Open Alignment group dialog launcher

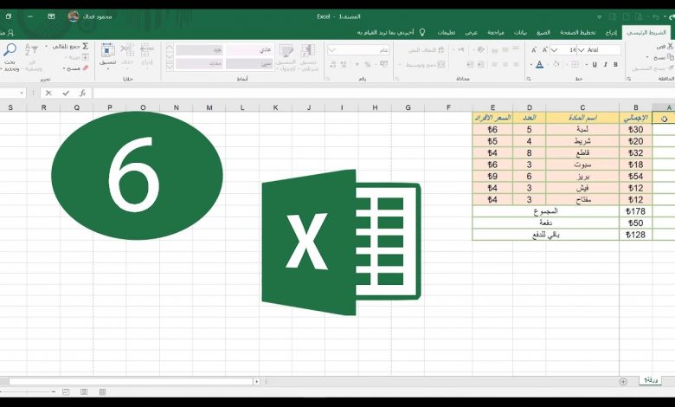click(396, 80)
